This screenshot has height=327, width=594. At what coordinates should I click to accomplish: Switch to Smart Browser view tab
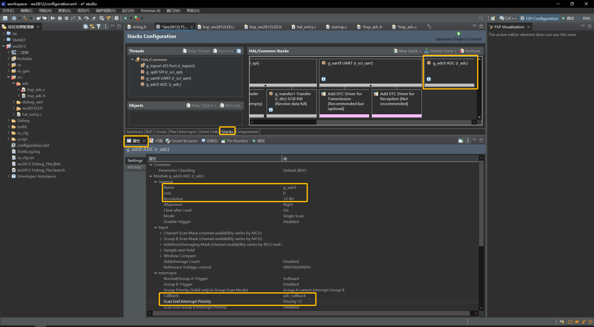click(x=182, y=141)
